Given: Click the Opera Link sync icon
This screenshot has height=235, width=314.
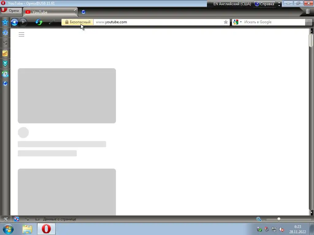Looking at the screenshot, I should pyautogui.click(x=17, y=219).
